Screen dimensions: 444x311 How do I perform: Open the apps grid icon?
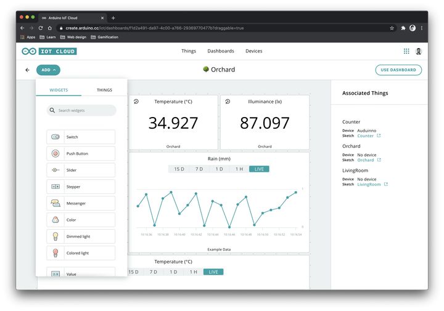click(406, 51)
